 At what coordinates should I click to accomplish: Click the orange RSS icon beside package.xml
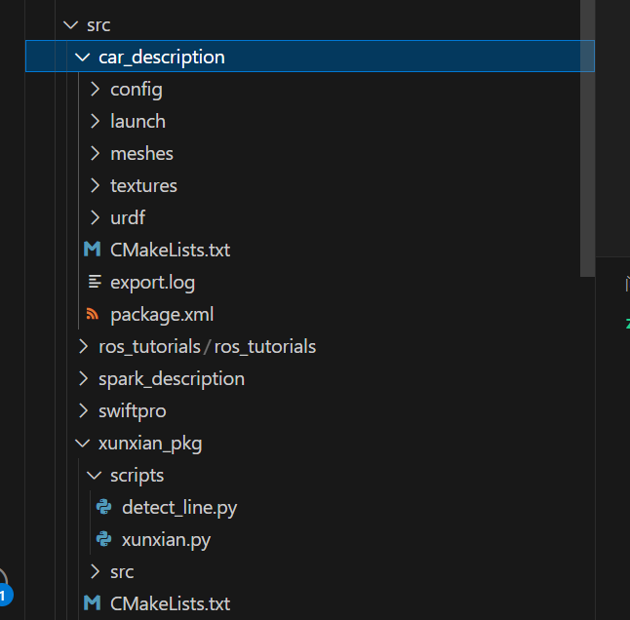(93, 314)
